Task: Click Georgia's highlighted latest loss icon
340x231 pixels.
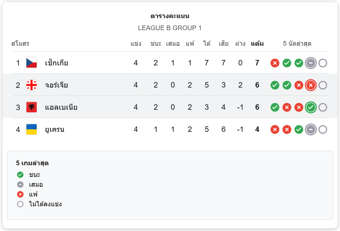Action: pyautogui.click(x=311, y=85)
